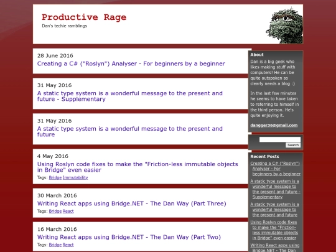Select the React tag under the 16 March 2016 post
Viewport: 336px width, 252px height.
point(68,245)
